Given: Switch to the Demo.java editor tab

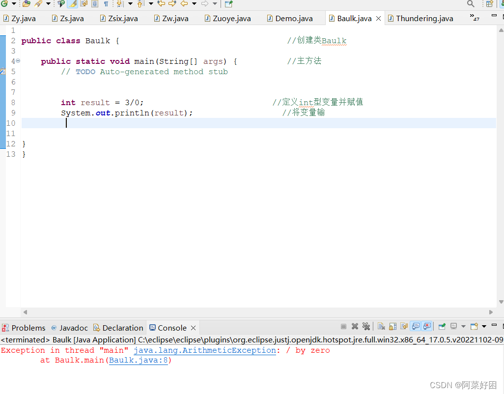Looking at the screenshot, I should [290, 18].
